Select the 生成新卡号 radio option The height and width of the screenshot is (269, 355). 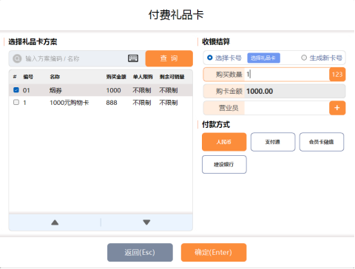(304, 58)
